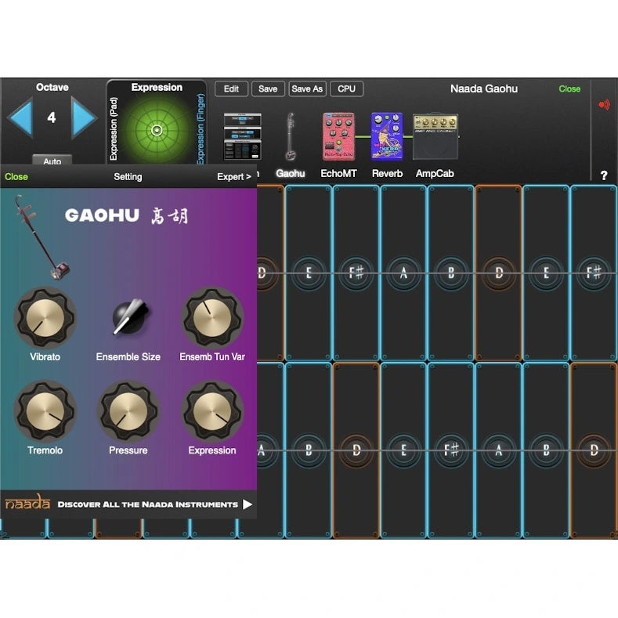
Task: Play the top row F# note at far right
Action: 594,273
